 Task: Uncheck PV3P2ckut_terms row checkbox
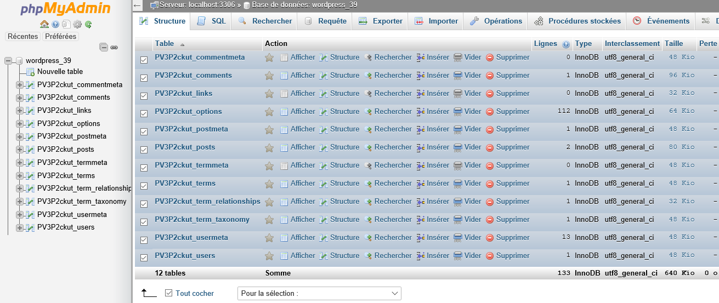[x=144, y=186]
